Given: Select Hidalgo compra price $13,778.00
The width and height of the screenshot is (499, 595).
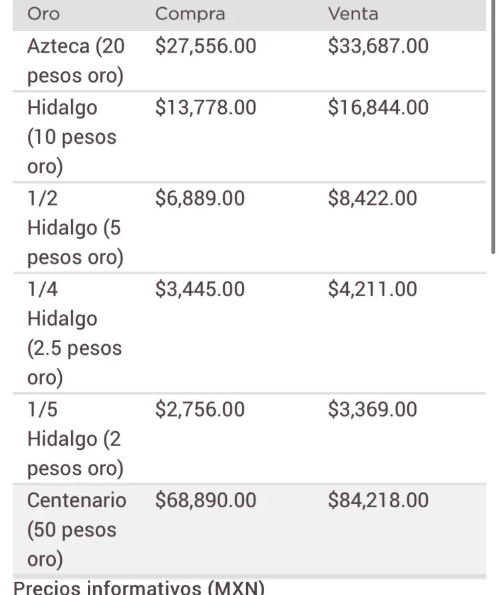Looking at the screenshot, I should [x=206, y=107].
